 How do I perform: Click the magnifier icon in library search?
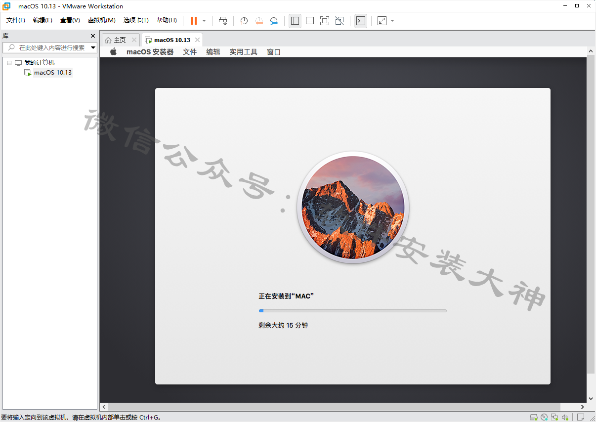point(11,48)
